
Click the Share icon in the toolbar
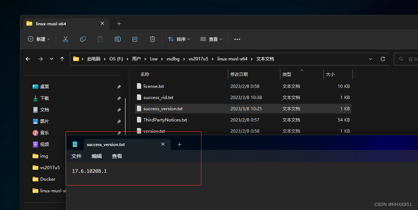click(x=135, y=39)
